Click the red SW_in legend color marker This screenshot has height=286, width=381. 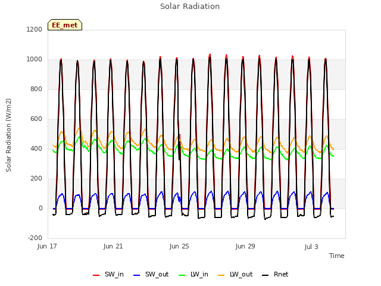pyautogui.click(x=96, y=275)
